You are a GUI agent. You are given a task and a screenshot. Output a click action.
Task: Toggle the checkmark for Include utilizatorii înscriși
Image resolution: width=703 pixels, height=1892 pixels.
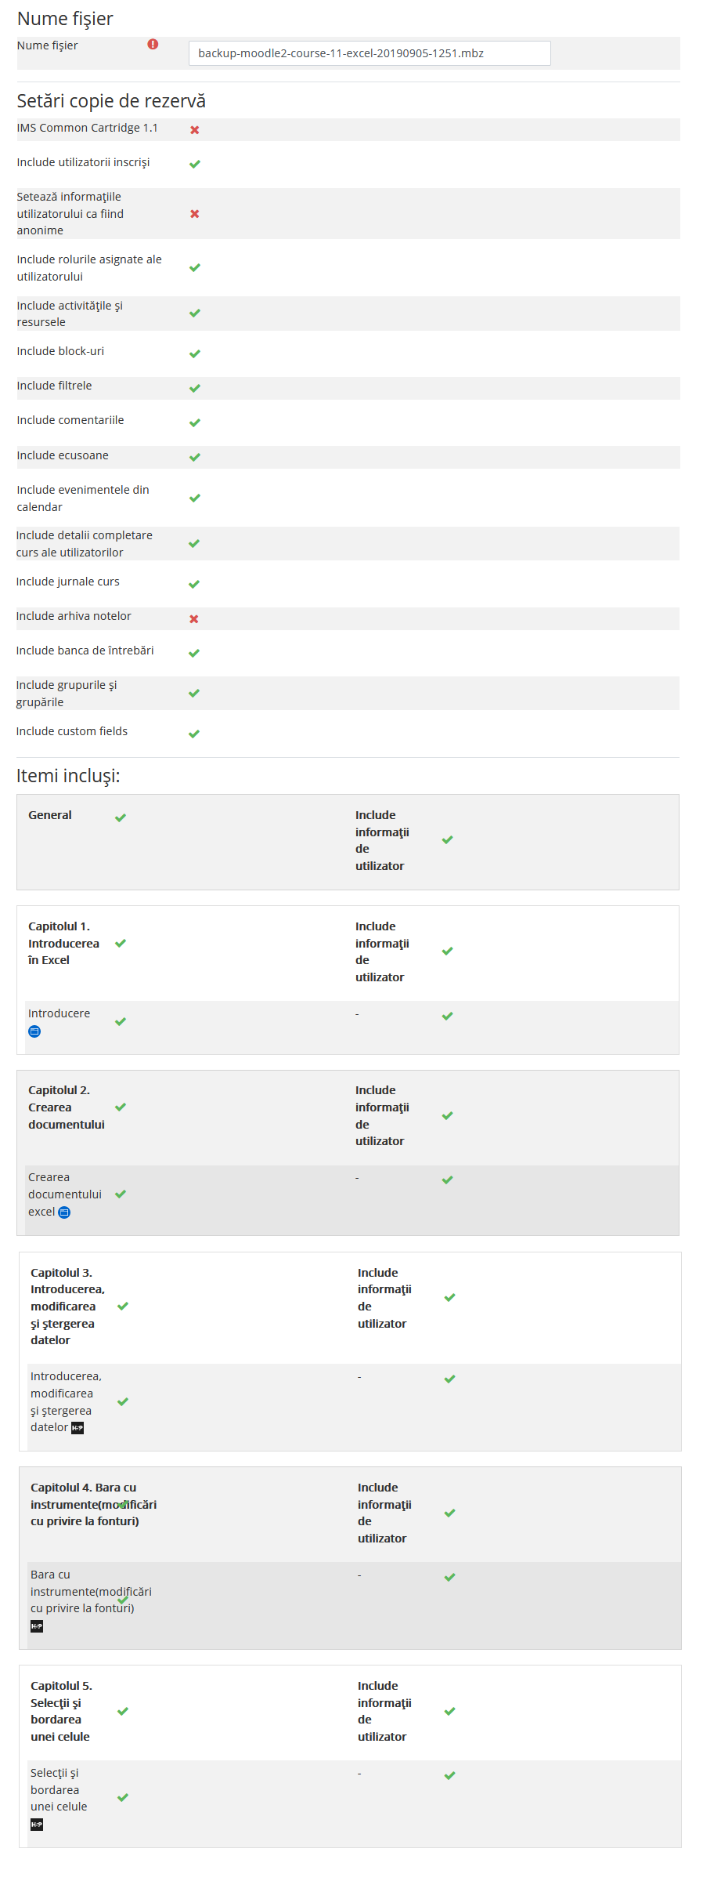pyautogui.click(x=195, y=165)
